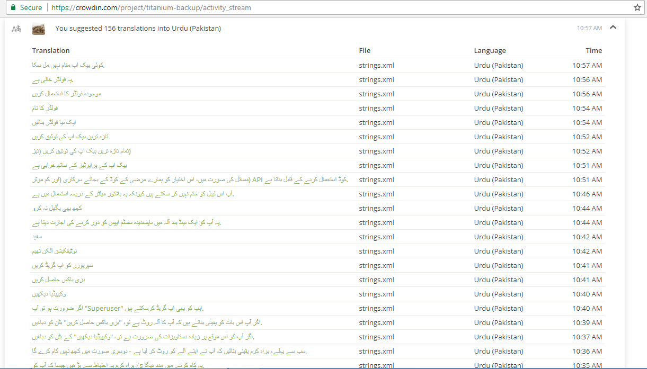
Task: Click Urdu (Pakistan) in the 10:37 AM row
Action: tap(499, 337)
